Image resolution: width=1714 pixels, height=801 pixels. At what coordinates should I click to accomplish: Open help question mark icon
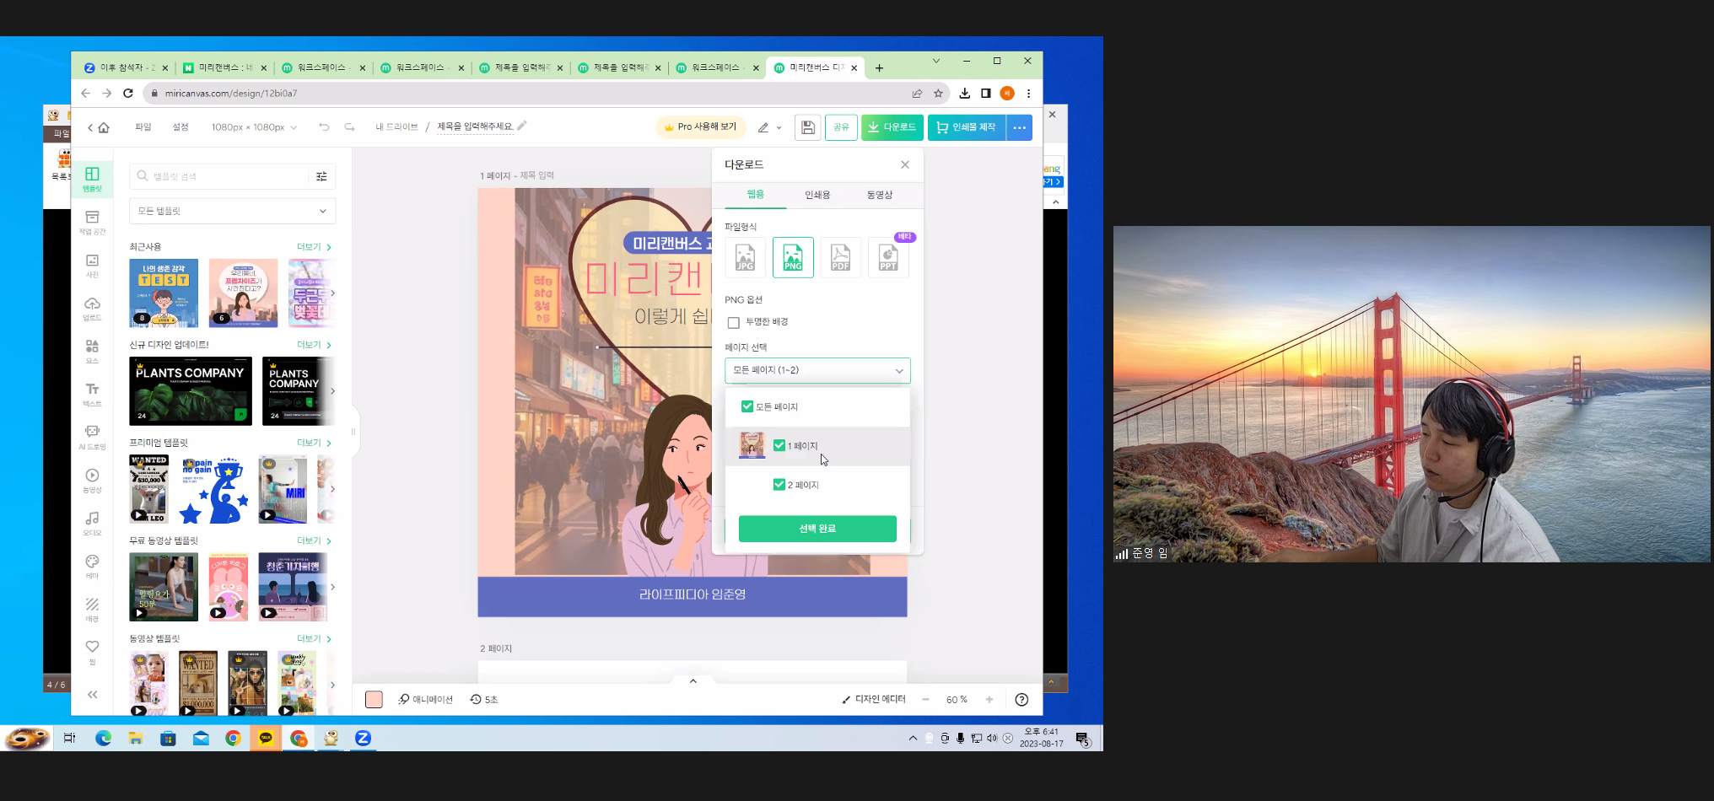click(1021, 699)
